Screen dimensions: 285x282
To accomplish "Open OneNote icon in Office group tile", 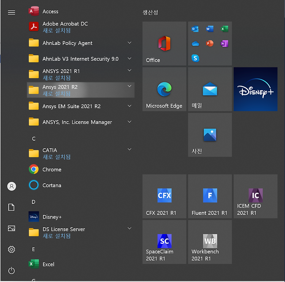I will (225, 43).
